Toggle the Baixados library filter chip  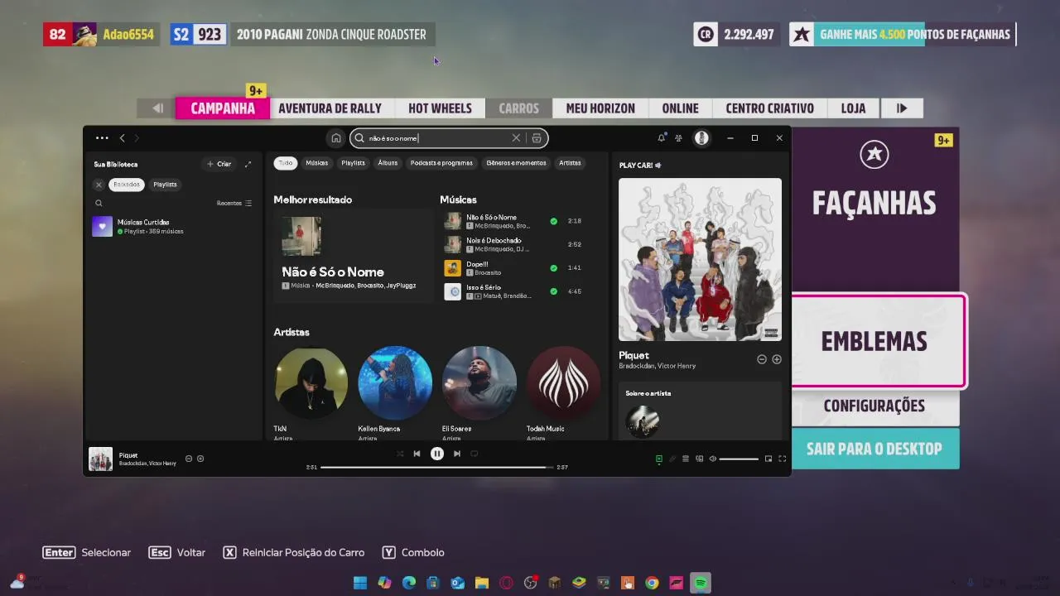[127, 185]
